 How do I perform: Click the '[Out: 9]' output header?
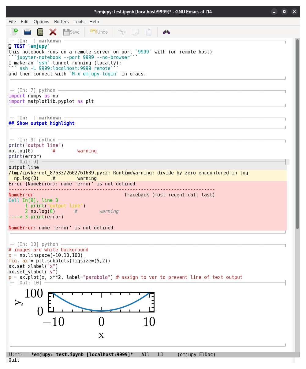click(x=28, y=162)
